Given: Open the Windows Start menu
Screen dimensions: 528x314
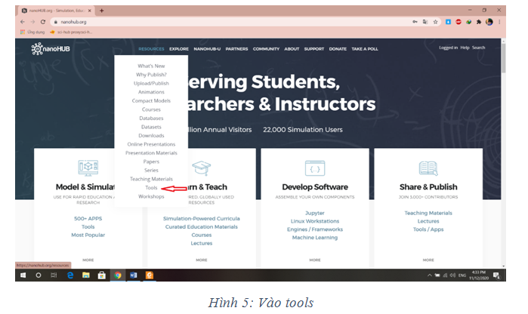Looking at the screenshot, I should coord(22,276).
